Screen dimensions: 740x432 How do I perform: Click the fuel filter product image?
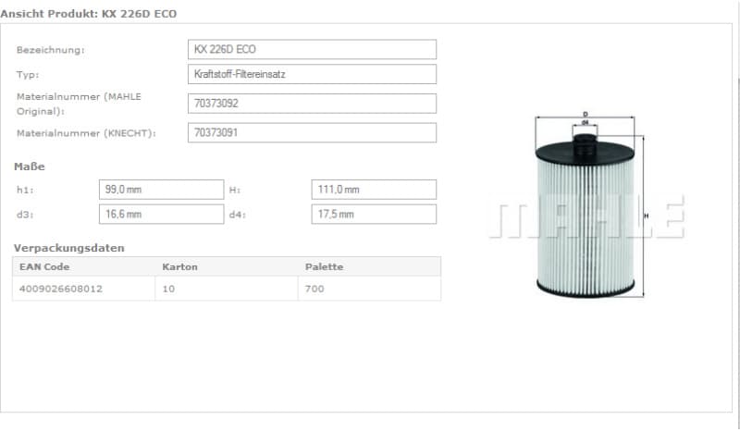point(586,205)
